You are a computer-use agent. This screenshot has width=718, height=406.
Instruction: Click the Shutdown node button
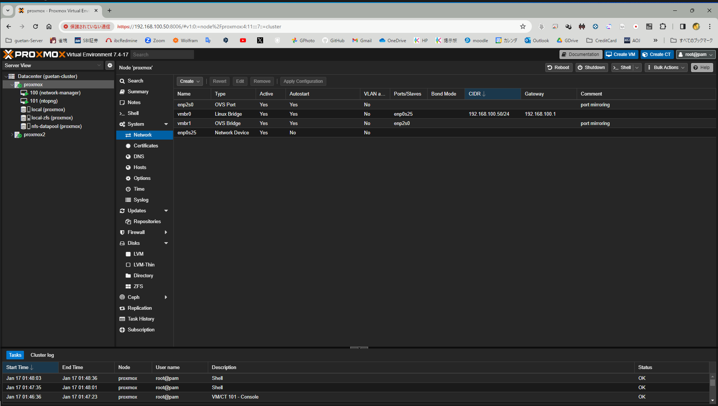click(x=591, y=68)
